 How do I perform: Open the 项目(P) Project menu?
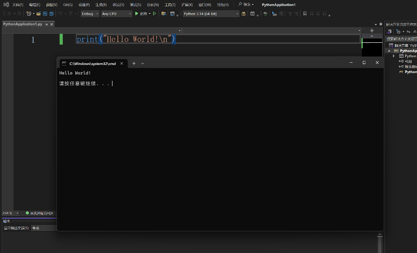point(84,5)
